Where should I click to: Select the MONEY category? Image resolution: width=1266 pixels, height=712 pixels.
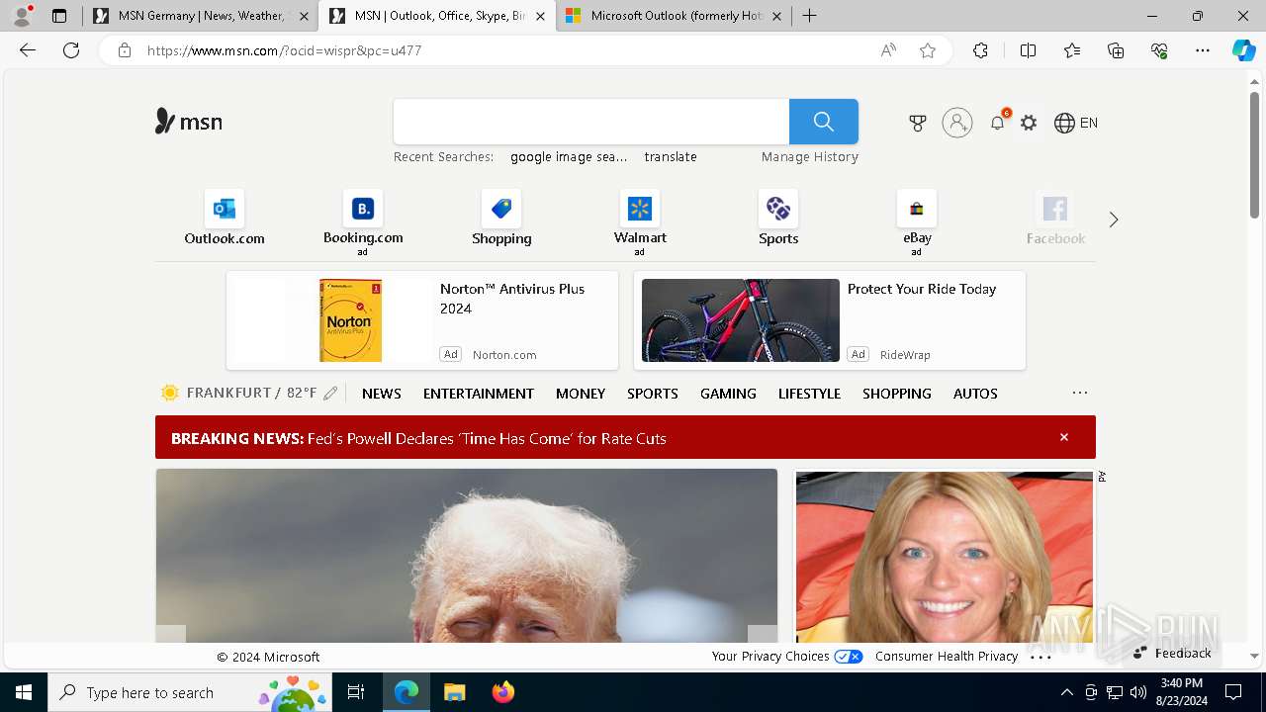coord(581,394)
